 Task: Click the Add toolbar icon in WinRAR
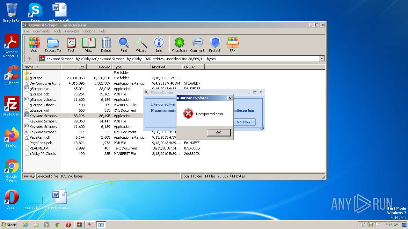(x=34, y=45)
